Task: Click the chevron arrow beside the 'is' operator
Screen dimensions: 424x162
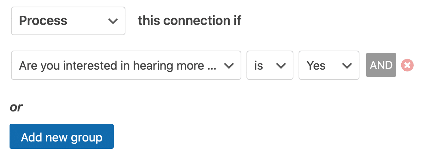Action: pos(281,66)
